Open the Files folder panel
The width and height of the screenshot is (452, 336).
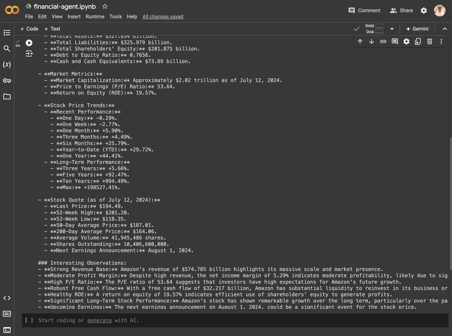click(x=7, y=96)
